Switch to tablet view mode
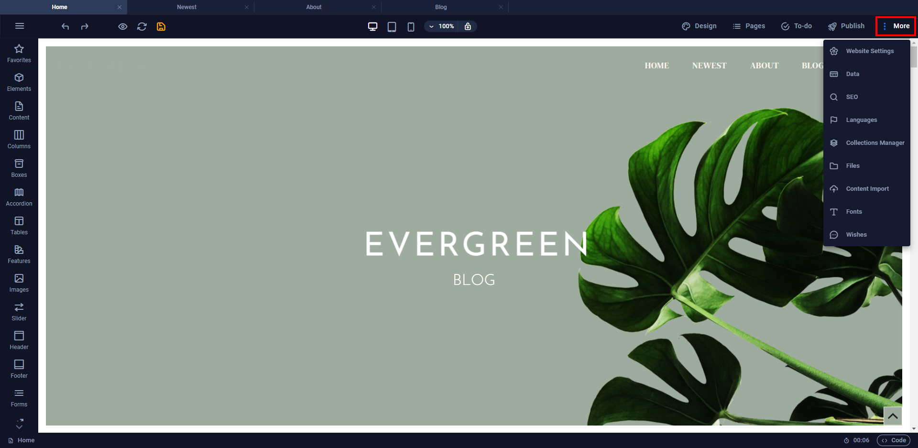 tap(392, 27)
